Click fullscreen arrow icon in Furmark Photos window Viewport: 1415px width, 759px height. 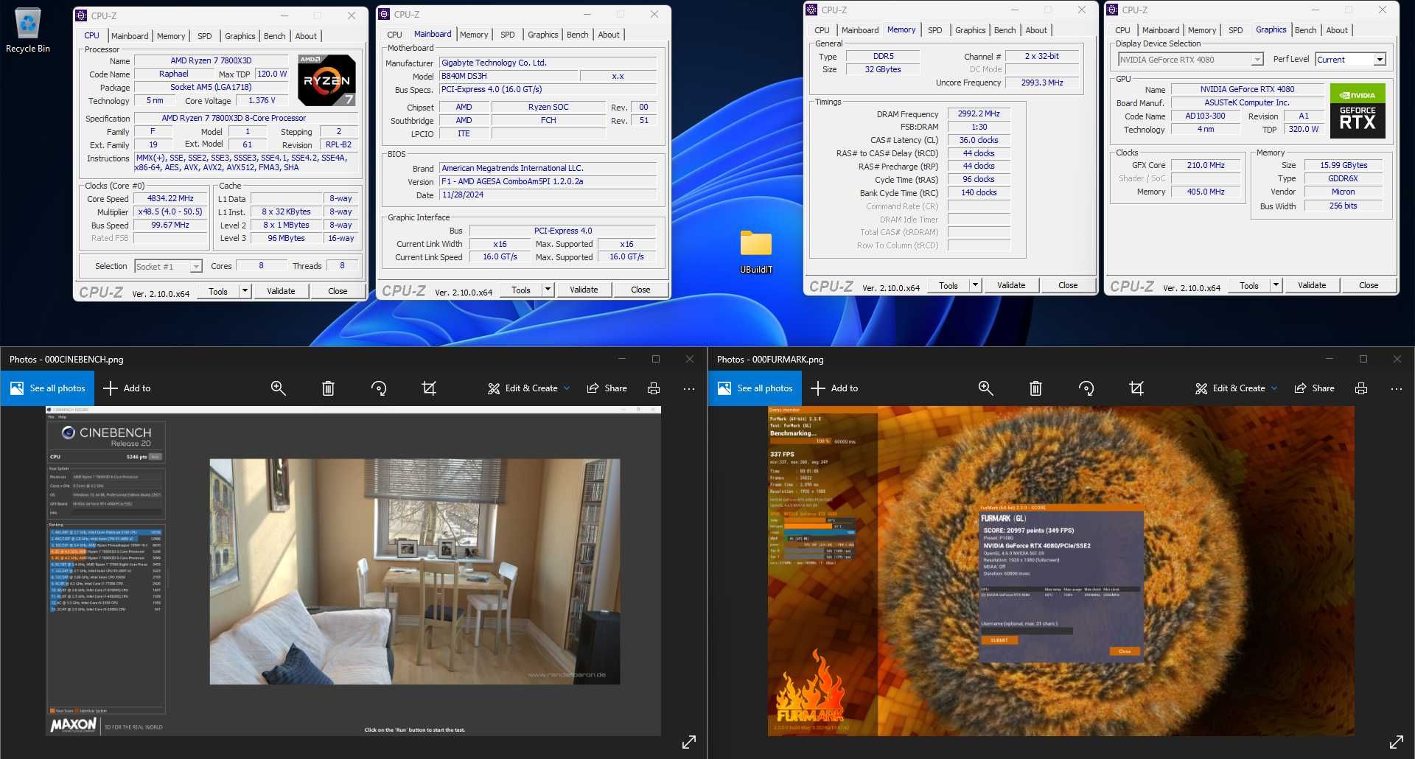pos(1397,742)
